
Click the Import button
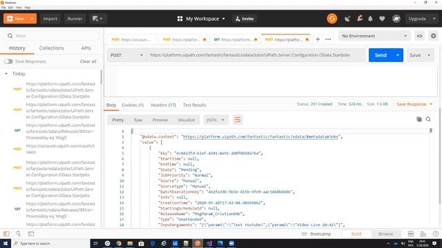tap(50, 19)
